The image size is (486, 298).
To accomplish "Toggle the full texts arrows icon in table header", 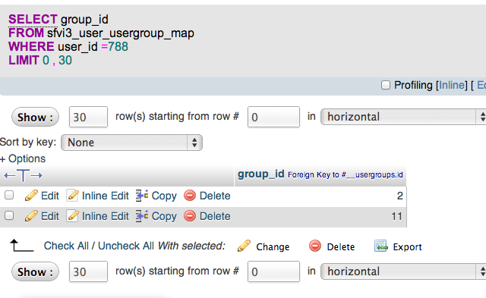I will click(x=23, y=175).
